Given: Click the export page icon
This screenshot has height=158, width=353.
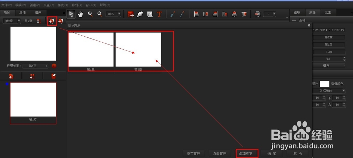Looking at the screenshot, I should click(x=54, y=76).
